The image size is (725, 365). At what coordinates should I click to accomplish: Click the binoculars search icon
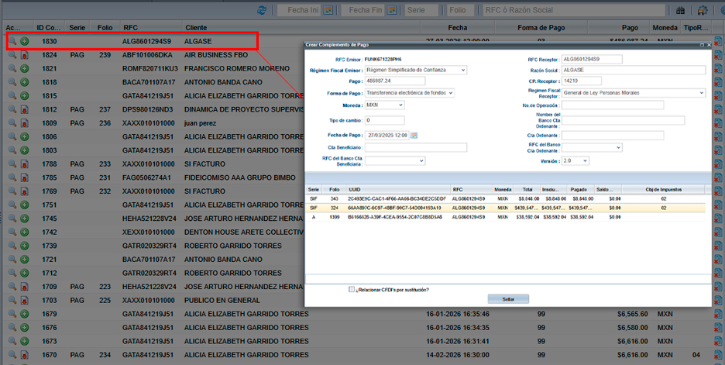681,11
